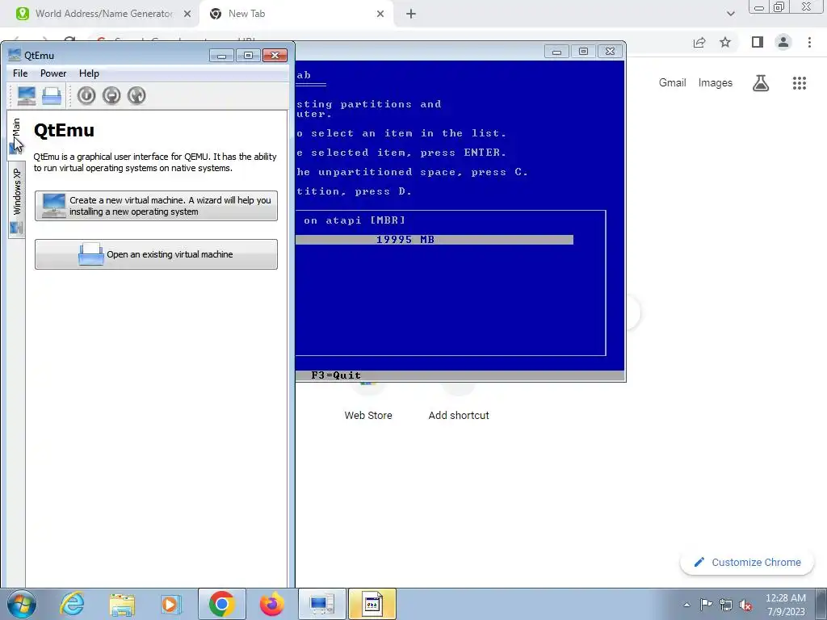
Task: Click the Chrome taskbar icon
Action: click(x=222, y=604)
